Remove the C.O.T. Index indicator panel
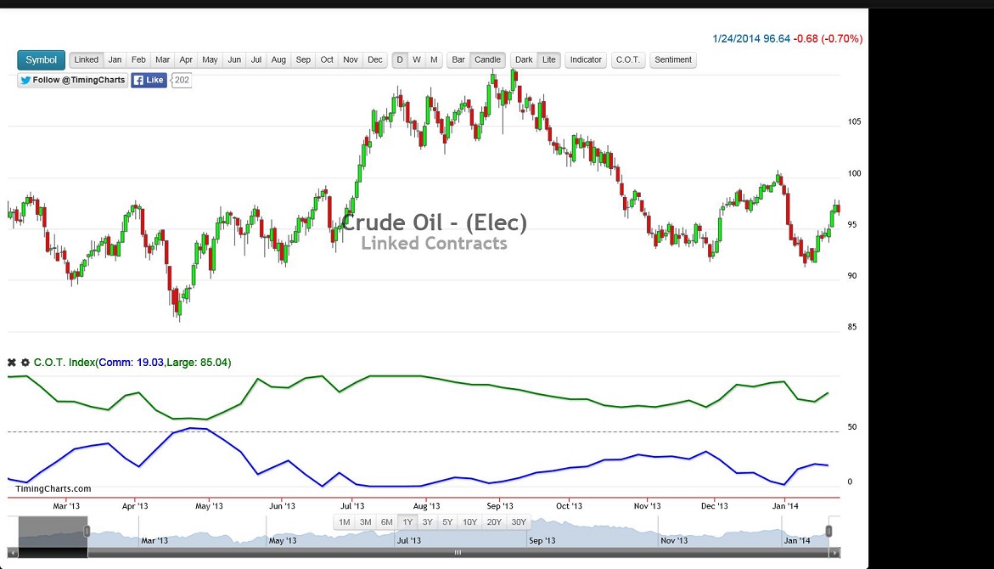The height and width of the screenshot is (569, 994). click(10, 362)
